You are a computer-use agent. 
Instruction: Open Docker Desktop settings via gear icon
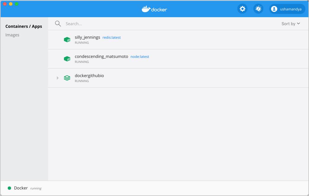click(x=242, y=9)
